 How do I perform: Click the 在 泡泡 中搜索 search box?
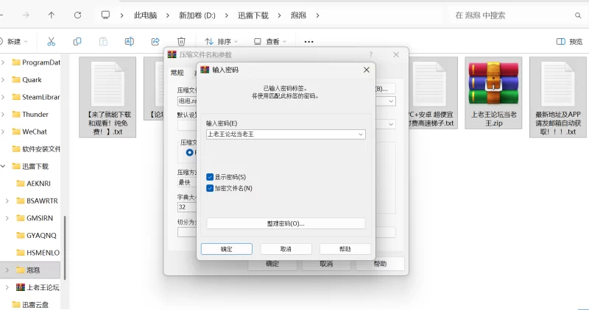click(515, 15)
